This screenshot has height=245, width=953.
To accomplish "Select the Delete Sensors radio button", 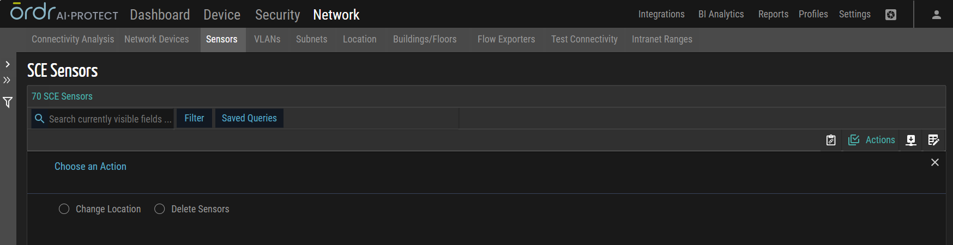I will pos(160,209).
